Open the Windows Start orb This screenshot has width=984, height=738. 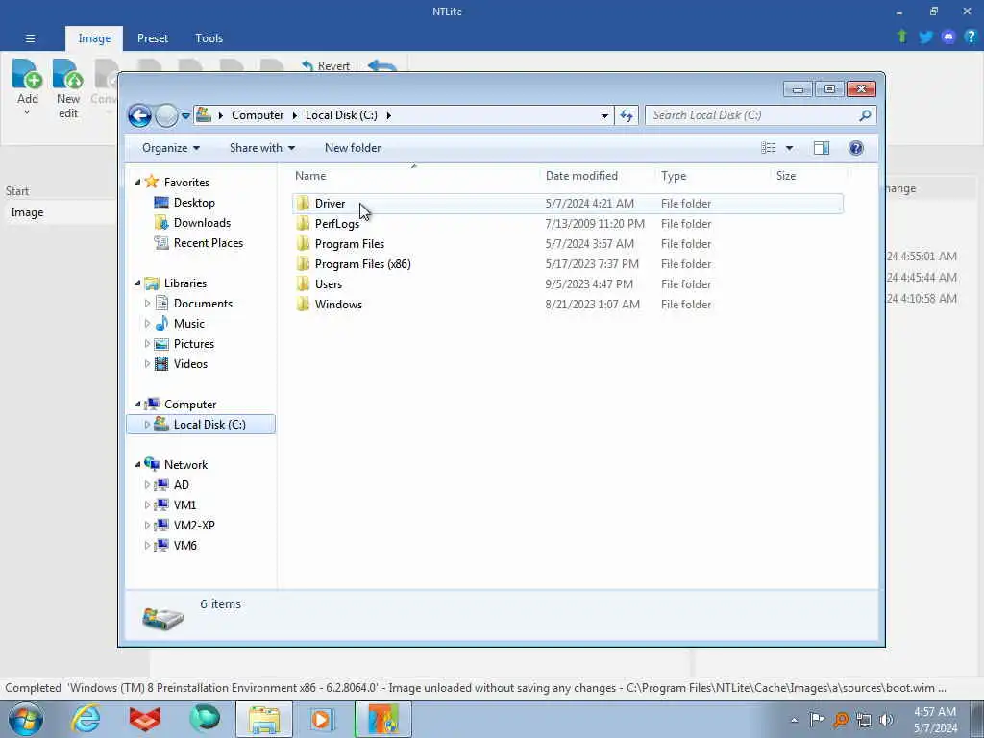(26, 719)
